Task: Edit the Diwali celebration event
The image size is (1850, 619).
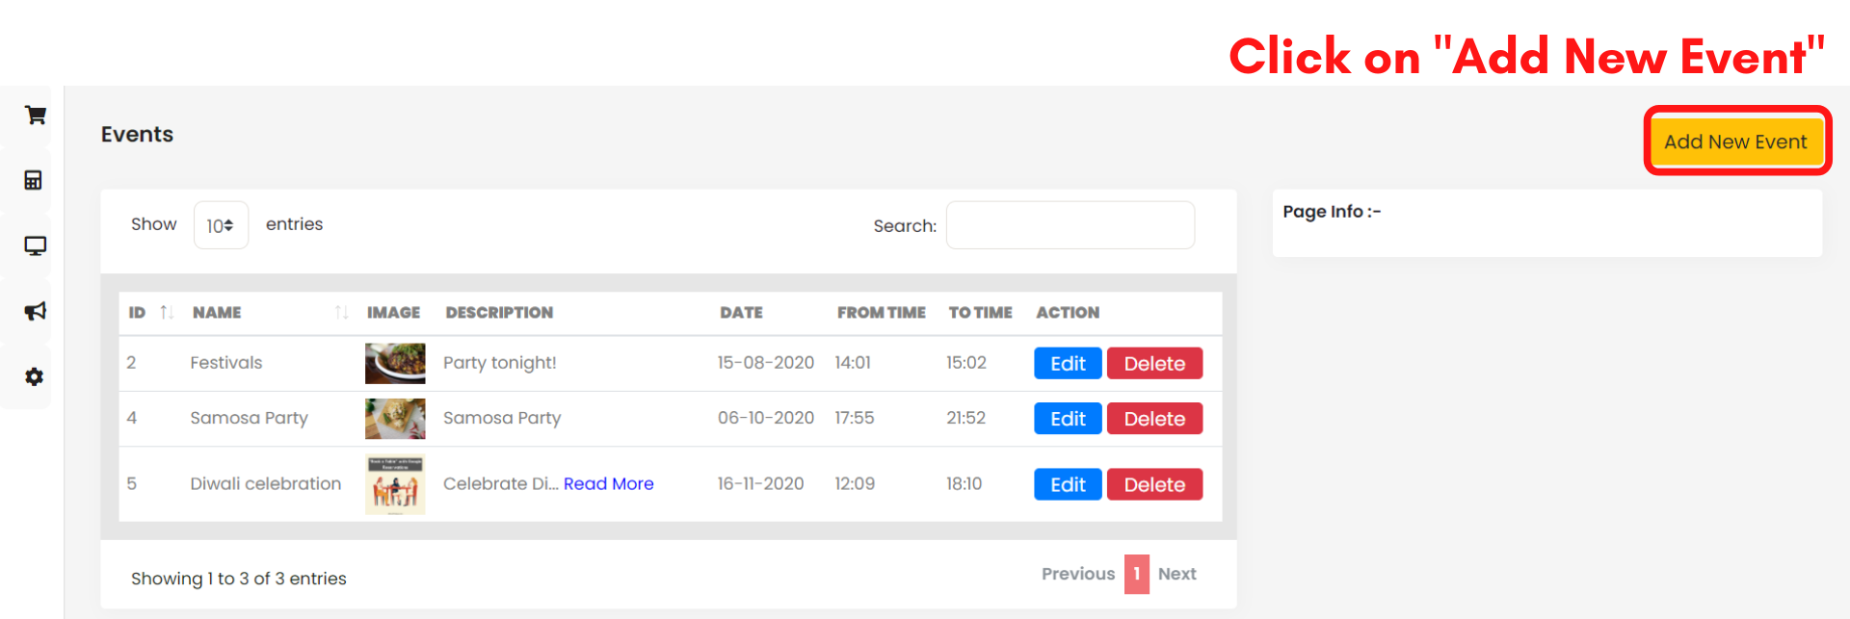Action: 1067,484
